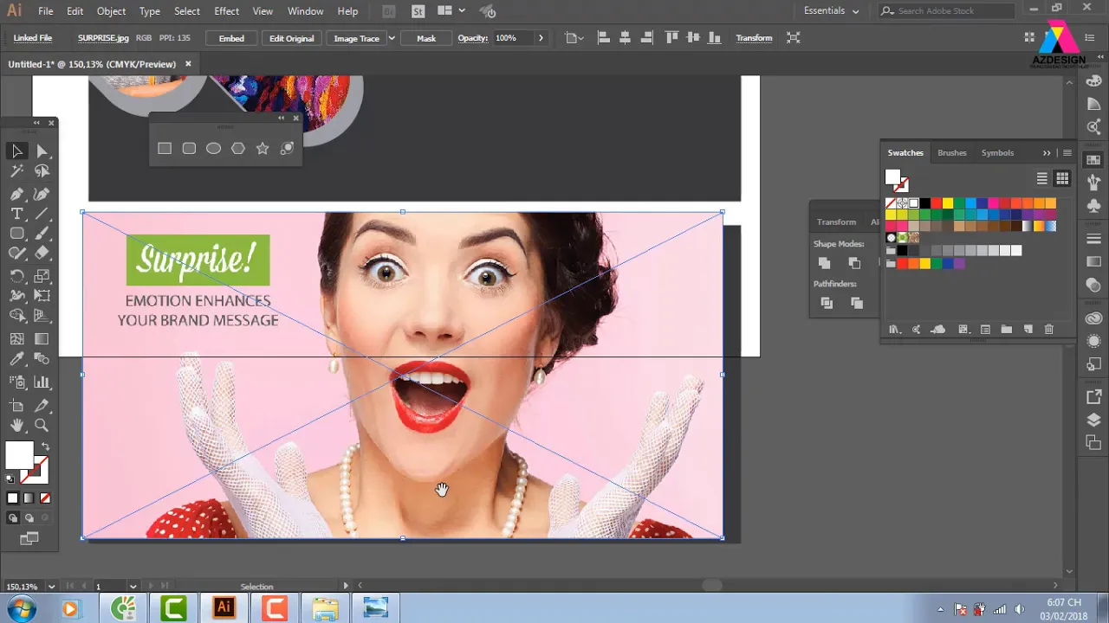
Task: Expand Opacity slider arrow
Action: coord(541,38)
